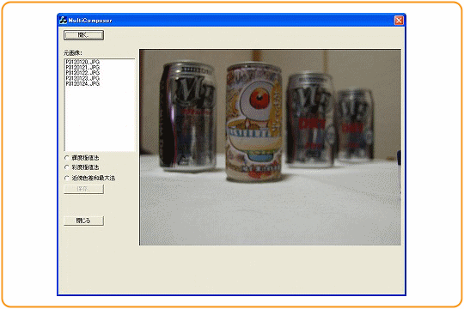This screenshot has width=464, height=309.
Task: Click the 元画像 label above the list
Action: (73, 53)
